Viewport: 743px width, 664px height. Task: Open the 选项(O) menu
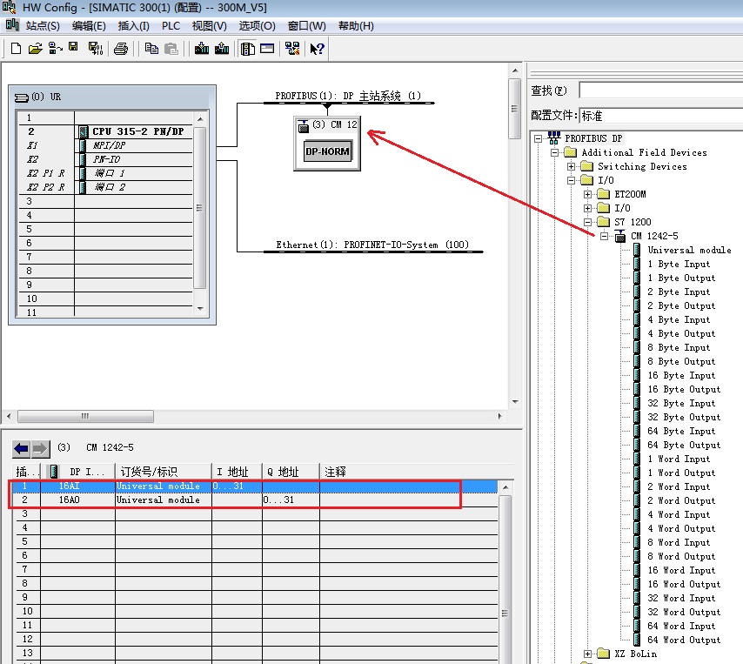coord(257,25)
